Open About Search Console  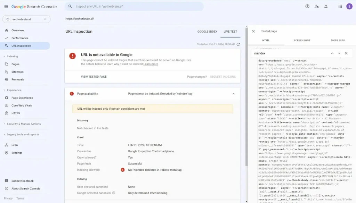(26, 188)
